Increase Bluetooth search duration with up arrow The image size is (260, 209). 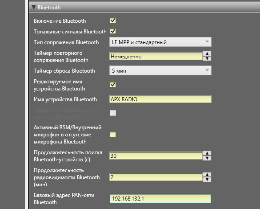tap(207, 153)
